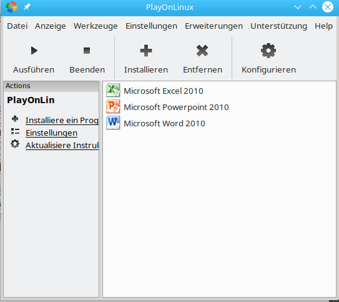Click the Ausführen play icon

tap(34, 51)
